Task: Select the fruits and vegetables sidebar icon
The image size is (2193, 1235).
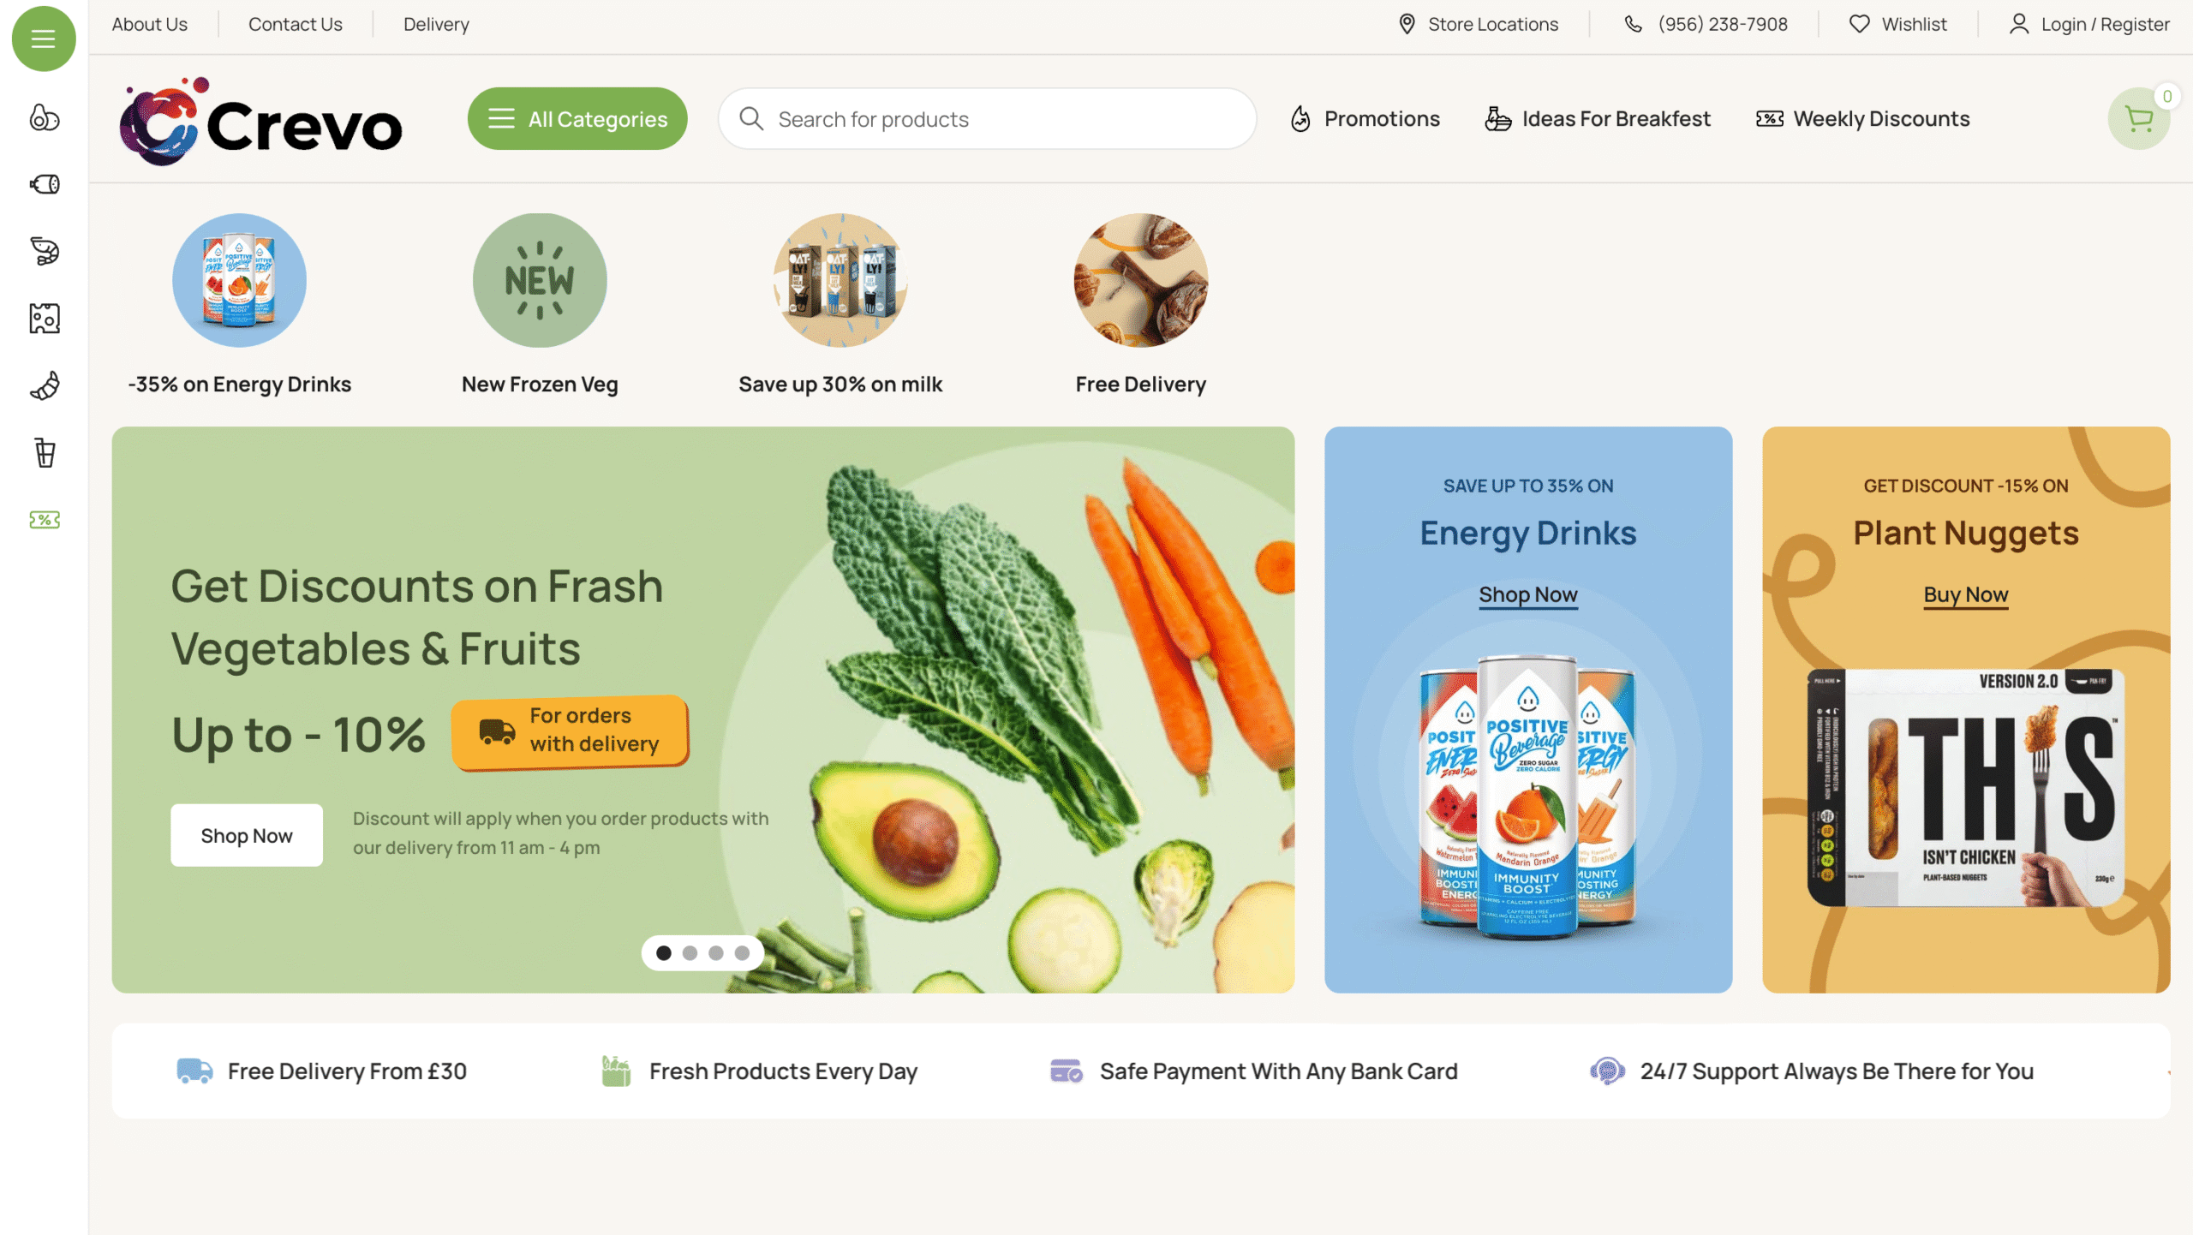Action: (45, 117)
